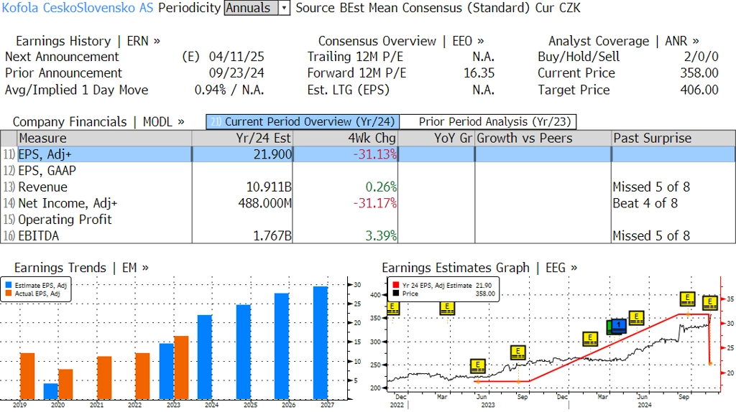Click the 2020 blue estimate EPS bar
This screenshot has height=412, width=736.
(x=51, y=392)
